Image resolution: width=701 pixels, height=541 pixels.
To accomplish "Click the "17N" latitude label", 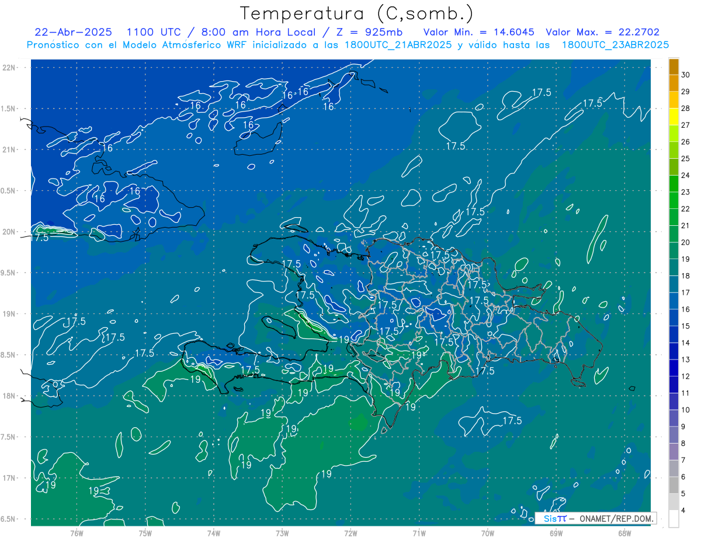I will [9, 479].
